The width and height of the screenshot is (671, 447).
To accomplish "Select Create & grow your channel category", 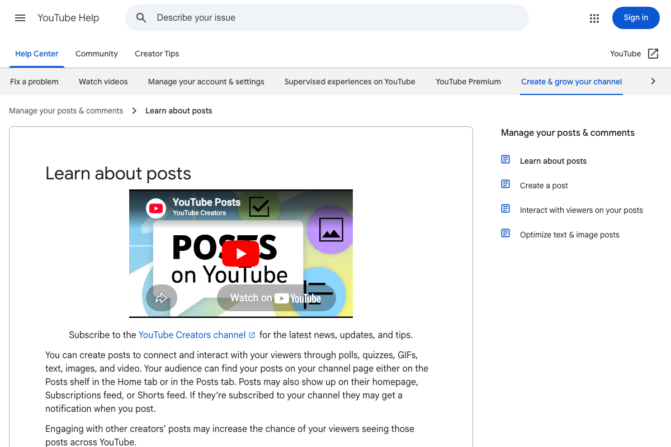I will click(x=571, y=82).
